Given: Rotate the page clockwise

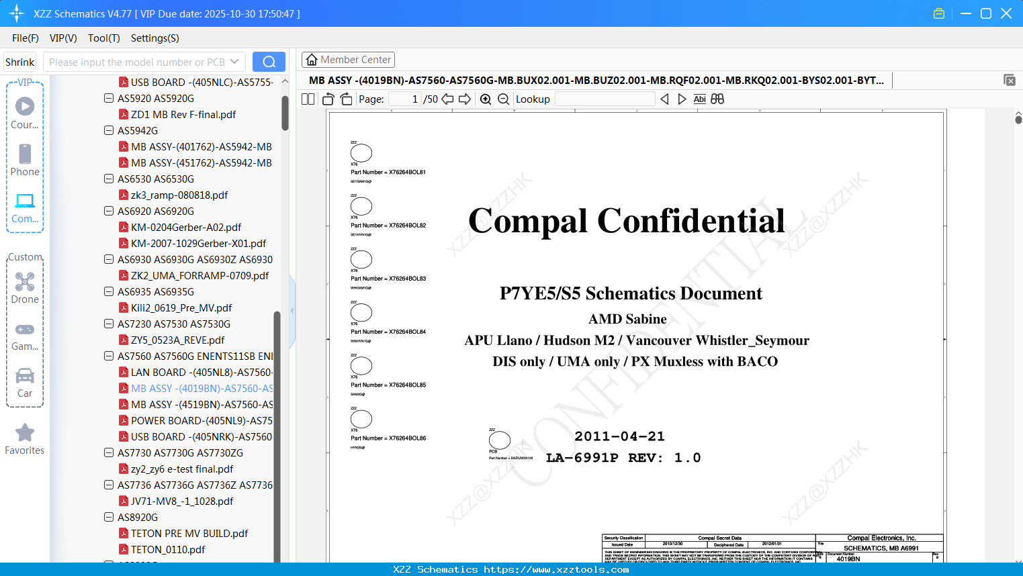Looking at the screenshot, I should (346, 99).
